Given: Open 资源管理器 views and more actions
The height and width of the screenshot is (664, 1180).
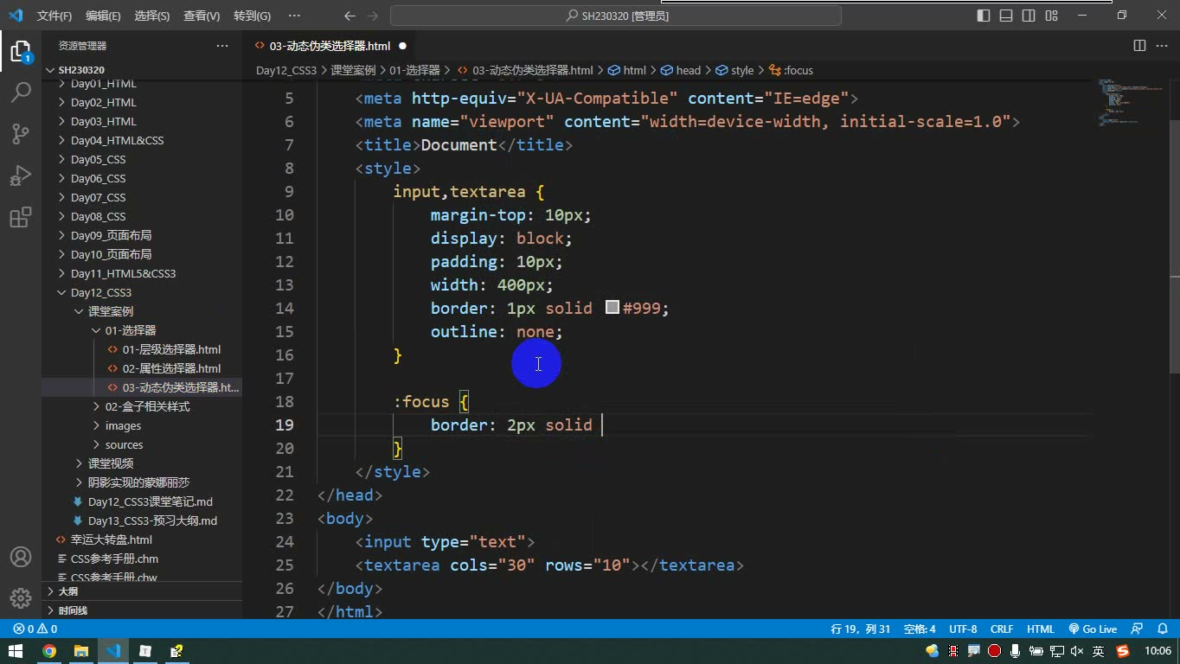Looking at the screenshot, I should point(222,46).
